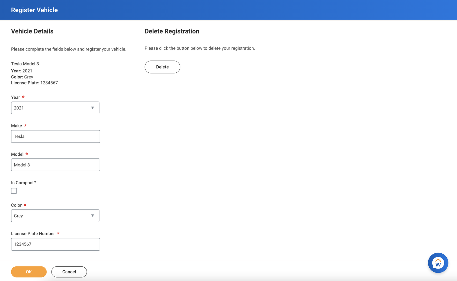This screenshot has height=281, width=457.
Task: Click the Delete Registration heading
Action: 172,31
